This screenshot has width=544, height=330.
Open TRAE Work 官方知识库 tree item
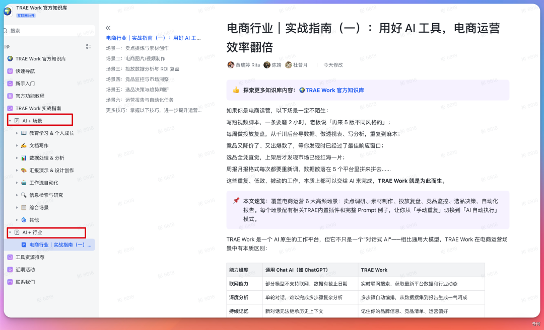(41, 58)
